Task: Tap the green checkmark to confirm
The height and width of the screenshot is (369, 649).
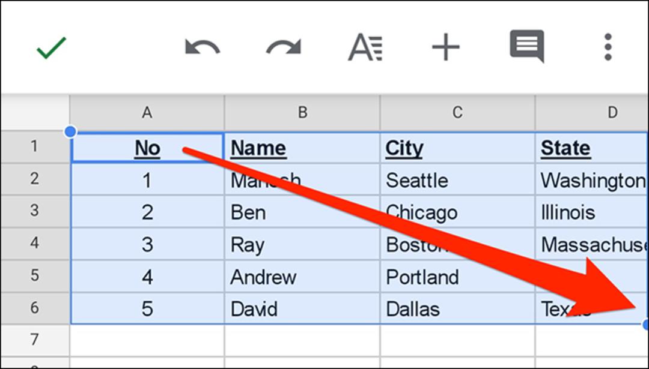Action: [51, 47]
